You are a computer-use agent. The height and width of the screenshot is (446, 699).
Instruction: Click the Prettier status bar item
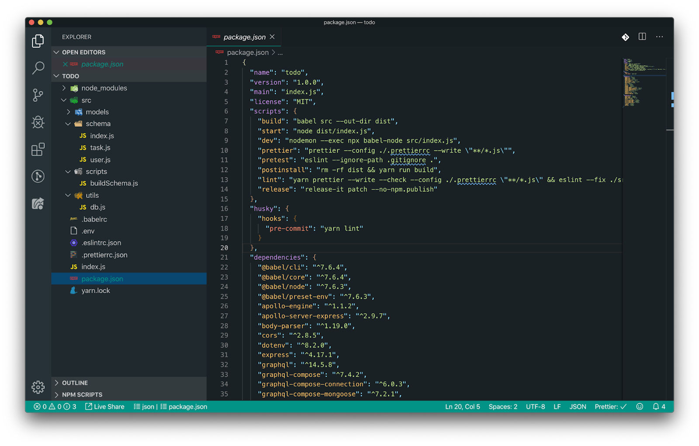(x=610, y=406)
